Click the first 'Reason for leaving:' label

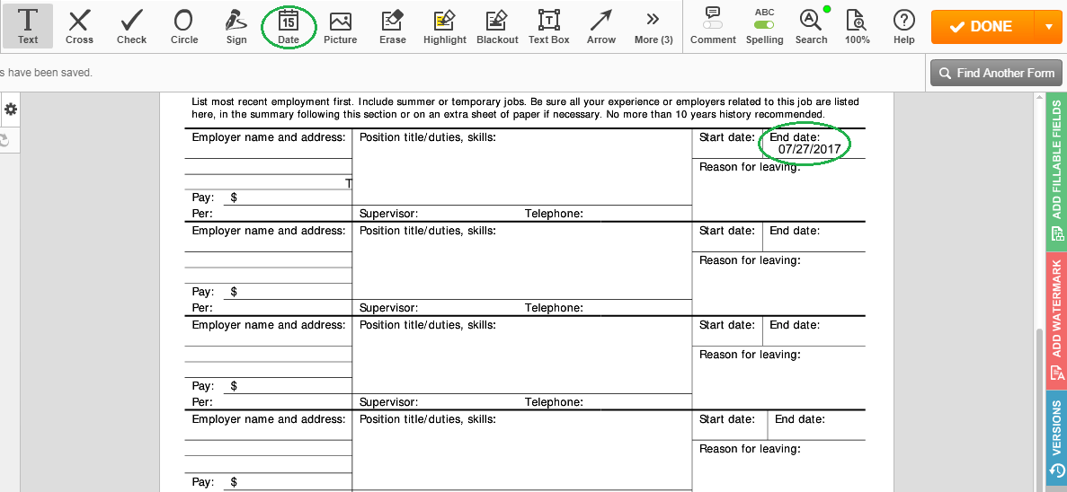pyautogui.click(x=750, y=166)
